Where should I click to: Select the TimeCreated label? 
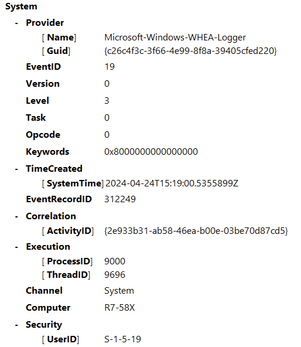[54, 169]
